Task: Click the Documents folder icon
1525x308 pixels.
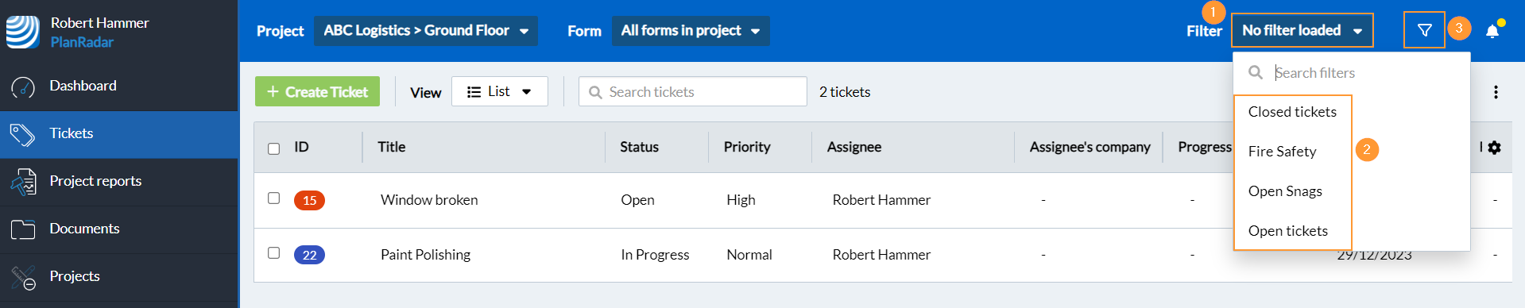Action: click(x=23, y=229)
